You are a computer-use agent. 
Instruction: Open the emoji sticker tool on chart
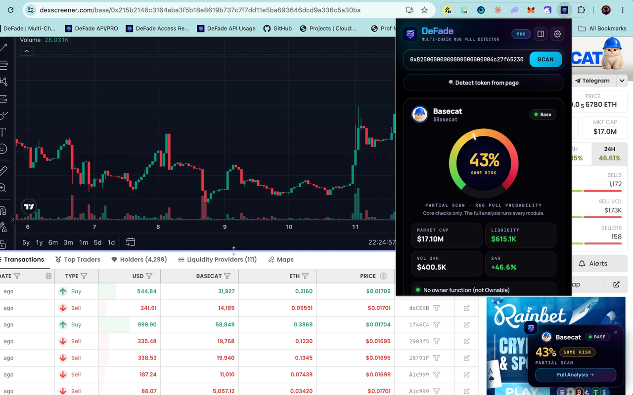pos(3,149)
